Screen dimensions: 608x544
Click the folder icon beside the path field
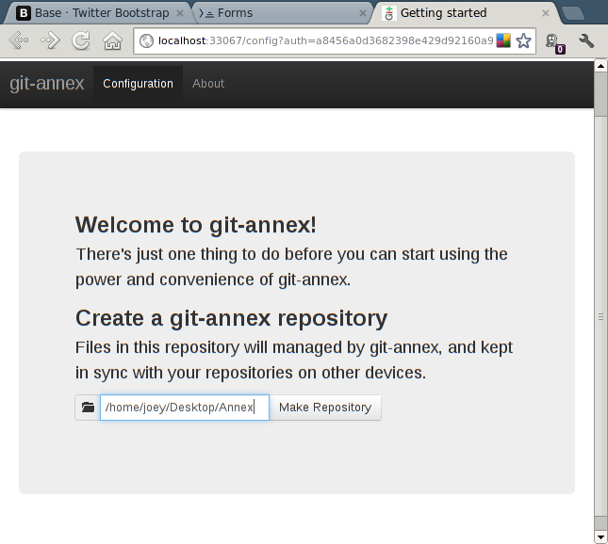point(88,408)
